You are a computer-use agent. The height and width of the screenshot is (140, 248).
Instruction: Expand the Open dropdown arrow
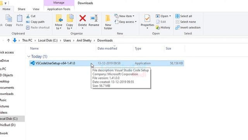[x=170, y=16]
